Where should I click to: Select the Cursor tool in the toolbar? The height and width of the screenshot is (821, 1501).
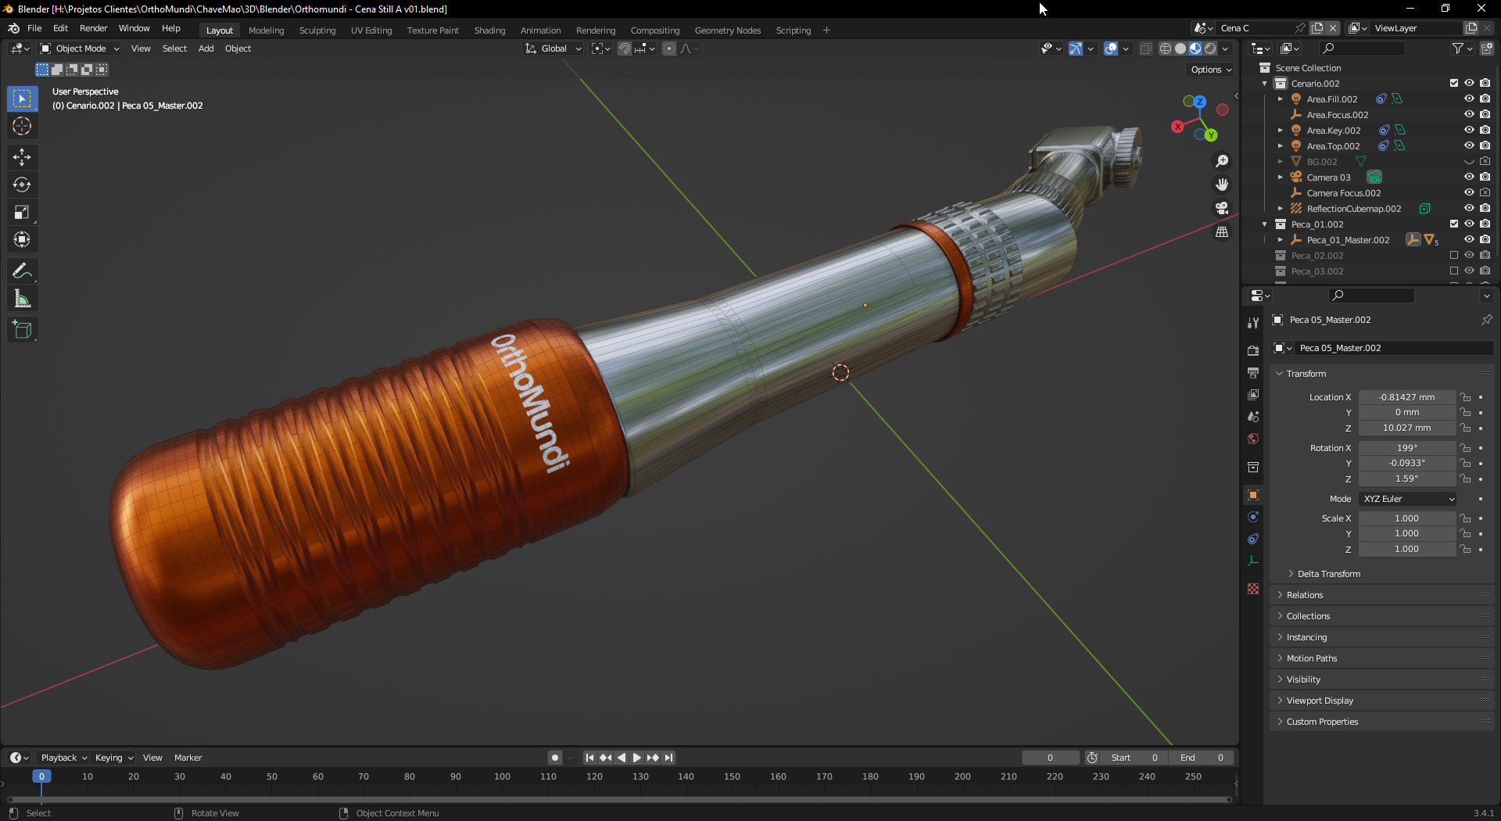point(22,126)
